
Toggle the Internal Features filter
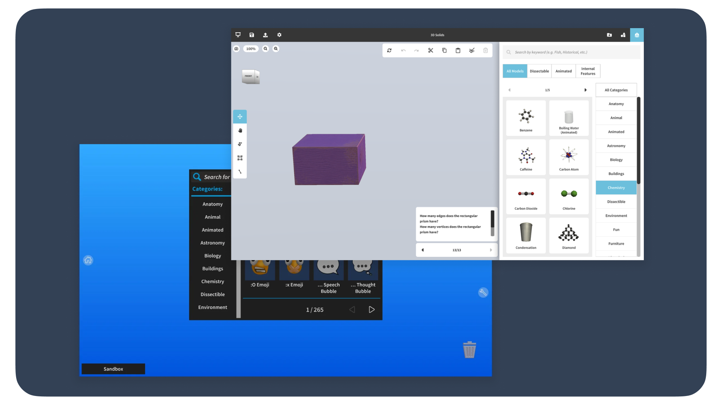point(588,71)
